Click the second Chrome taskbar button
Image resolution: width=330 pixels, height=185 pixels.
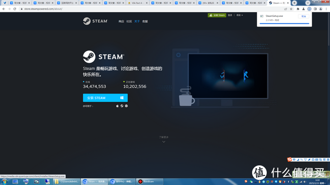pos(122,182)
